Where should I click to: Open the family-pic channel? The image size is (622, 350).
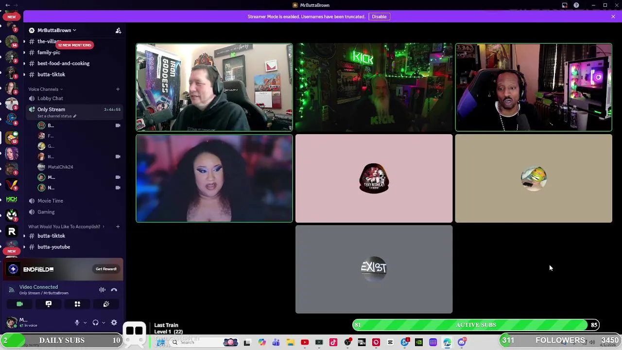click(49, 52)
